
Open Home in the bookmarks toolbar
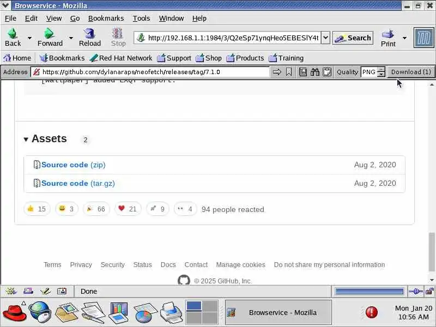(17, 58)
